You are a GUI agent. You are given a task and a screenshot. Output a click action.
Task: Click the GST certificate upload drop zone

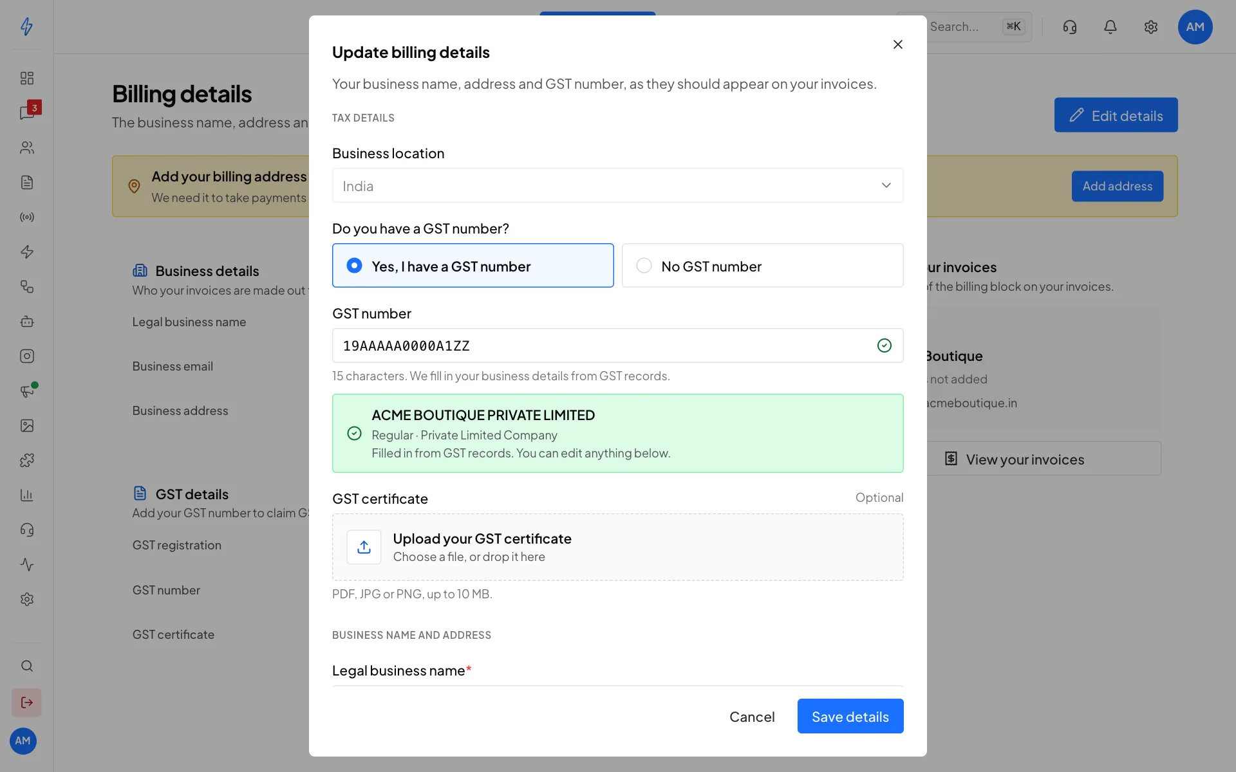pyautogui.click(x=618, y=547)
